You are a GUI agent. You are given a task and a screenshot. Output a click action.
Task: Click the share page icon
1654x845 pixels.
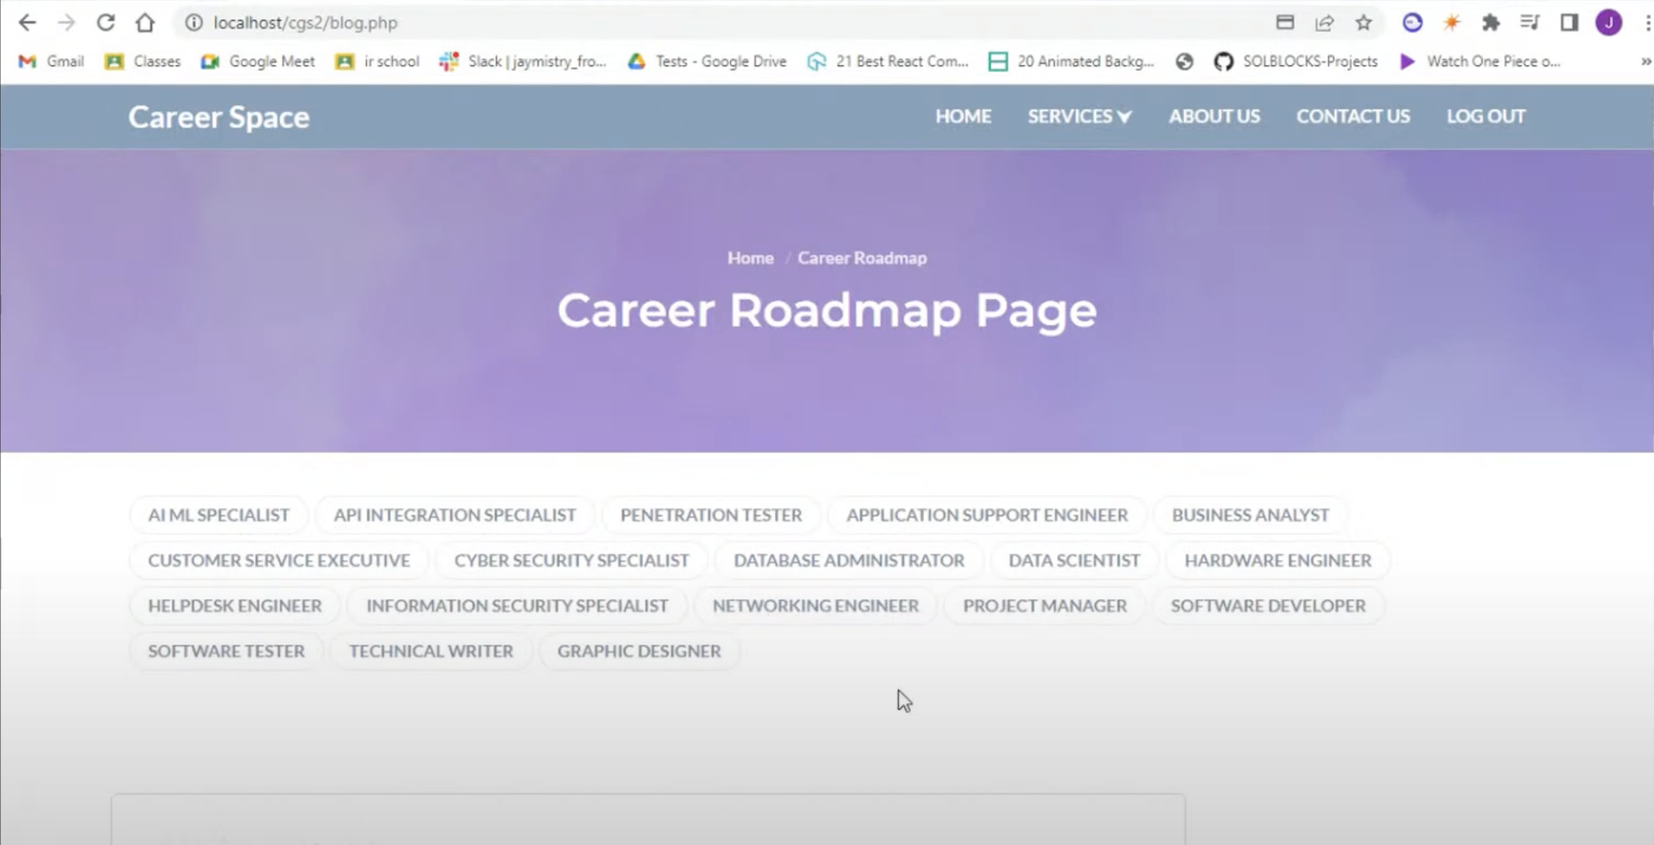tap(1324, 23)
